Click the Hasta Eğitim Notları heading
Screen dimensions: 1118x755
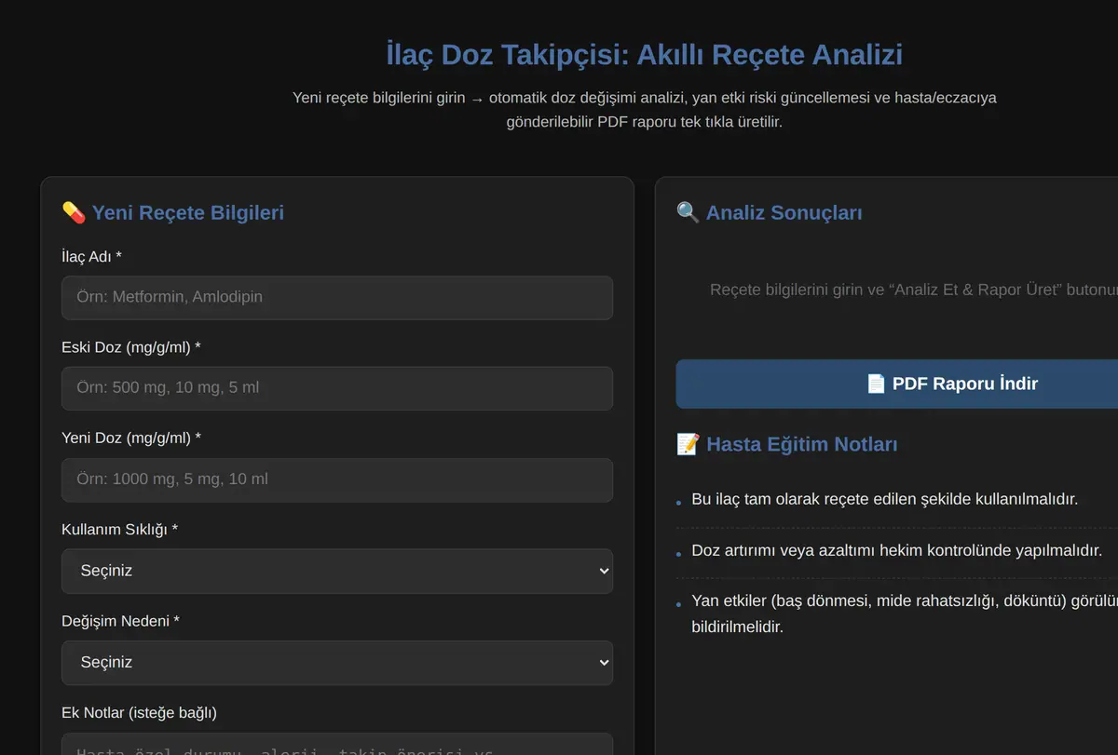point(802,444)
